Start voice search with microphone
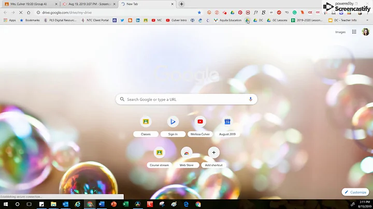The image size is (373, 209). click(x=251, y=99)
